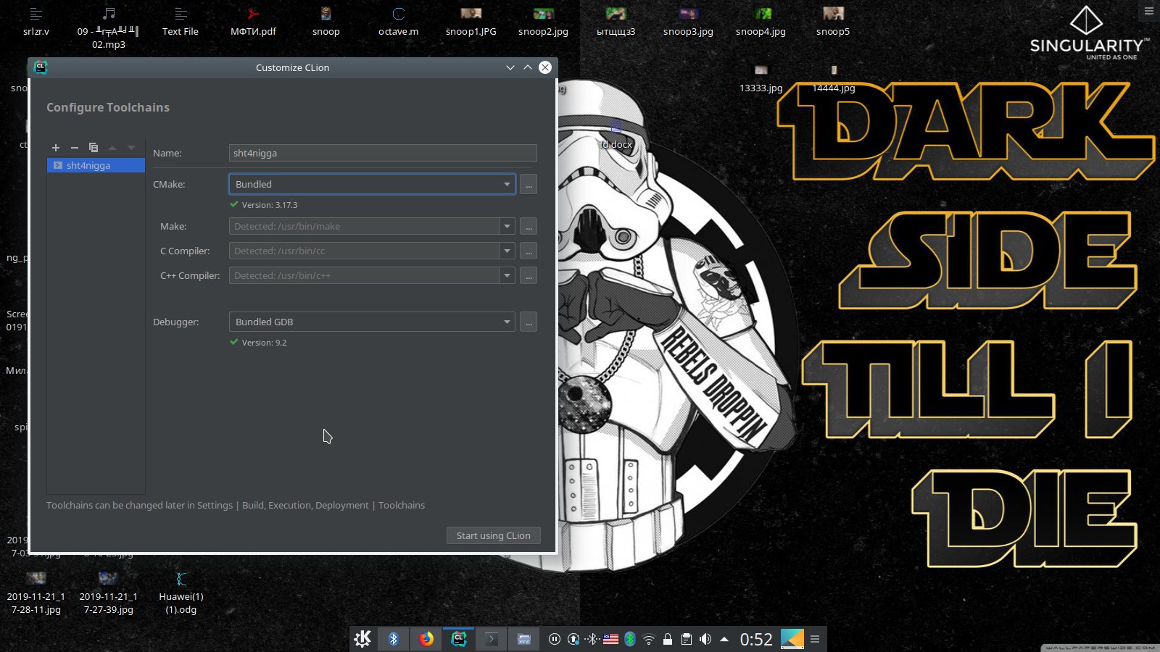Launch Firefox from the taskbar
This screenshot has width=1160, height=652.
426,639
